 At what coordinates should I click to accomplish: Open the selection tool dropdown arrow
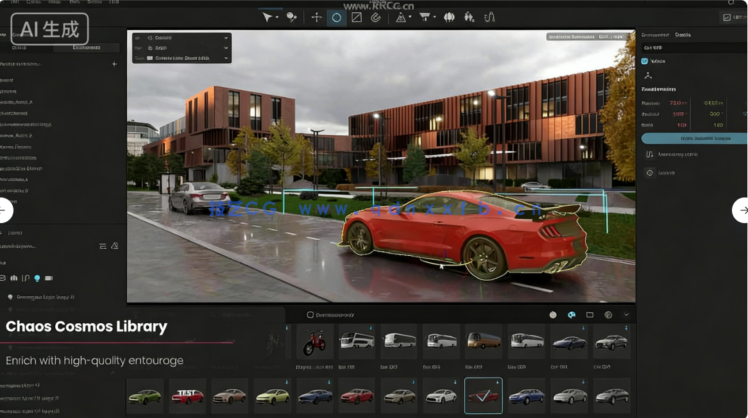pos(277,17)
